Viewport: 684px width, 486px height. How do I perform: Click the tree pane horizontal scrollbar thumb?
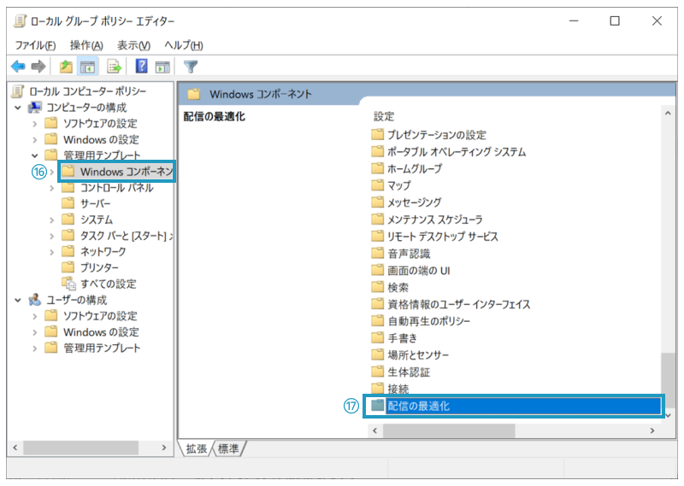coord(80,448)
